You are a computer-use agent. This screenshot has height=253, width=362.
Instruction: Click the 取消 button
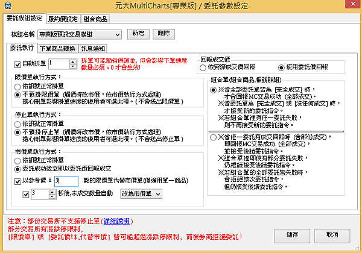click(x=332, y=236)
